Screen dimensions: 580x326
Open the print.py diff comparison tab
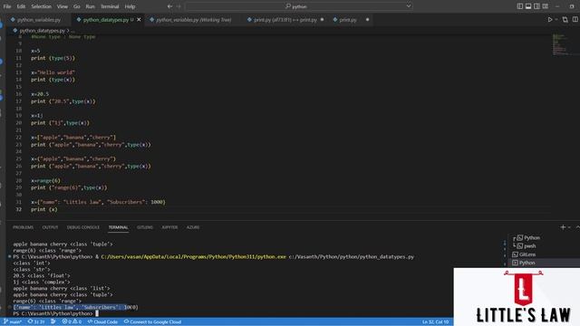pos(285,20)
